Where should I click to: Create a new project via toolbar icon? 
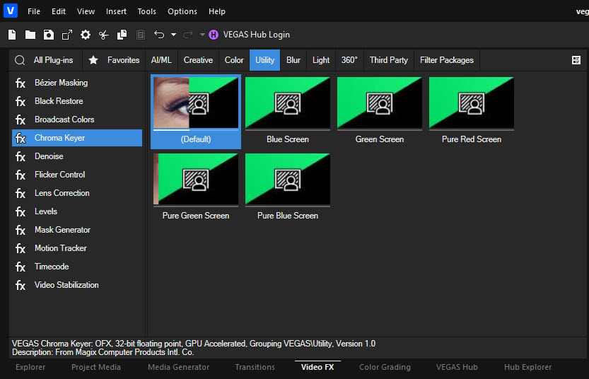click(12, 35)
